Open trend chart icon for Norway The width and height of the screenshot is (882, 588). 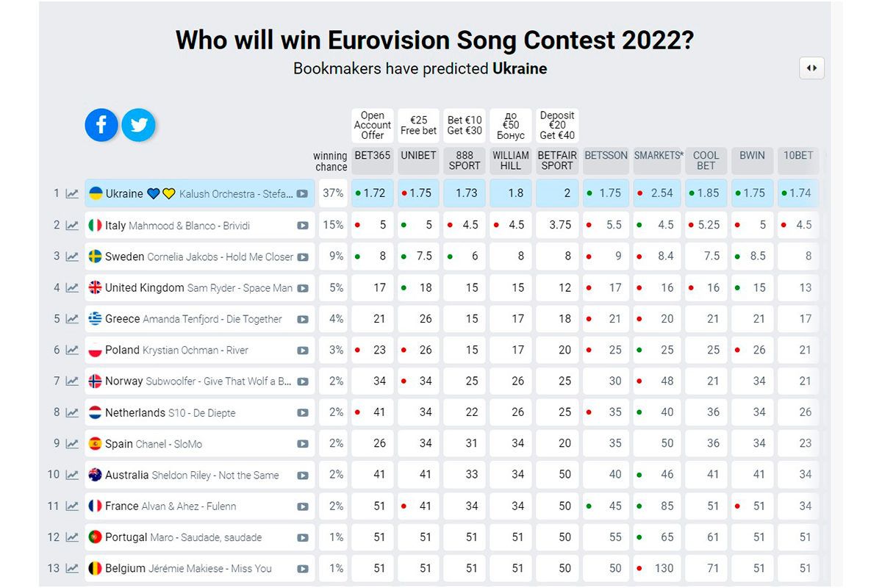tap(72, 381)
